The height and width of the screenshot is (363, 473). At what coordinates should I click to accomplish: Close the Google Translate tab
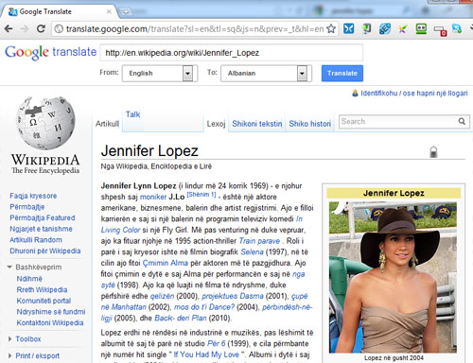point(109,11)
